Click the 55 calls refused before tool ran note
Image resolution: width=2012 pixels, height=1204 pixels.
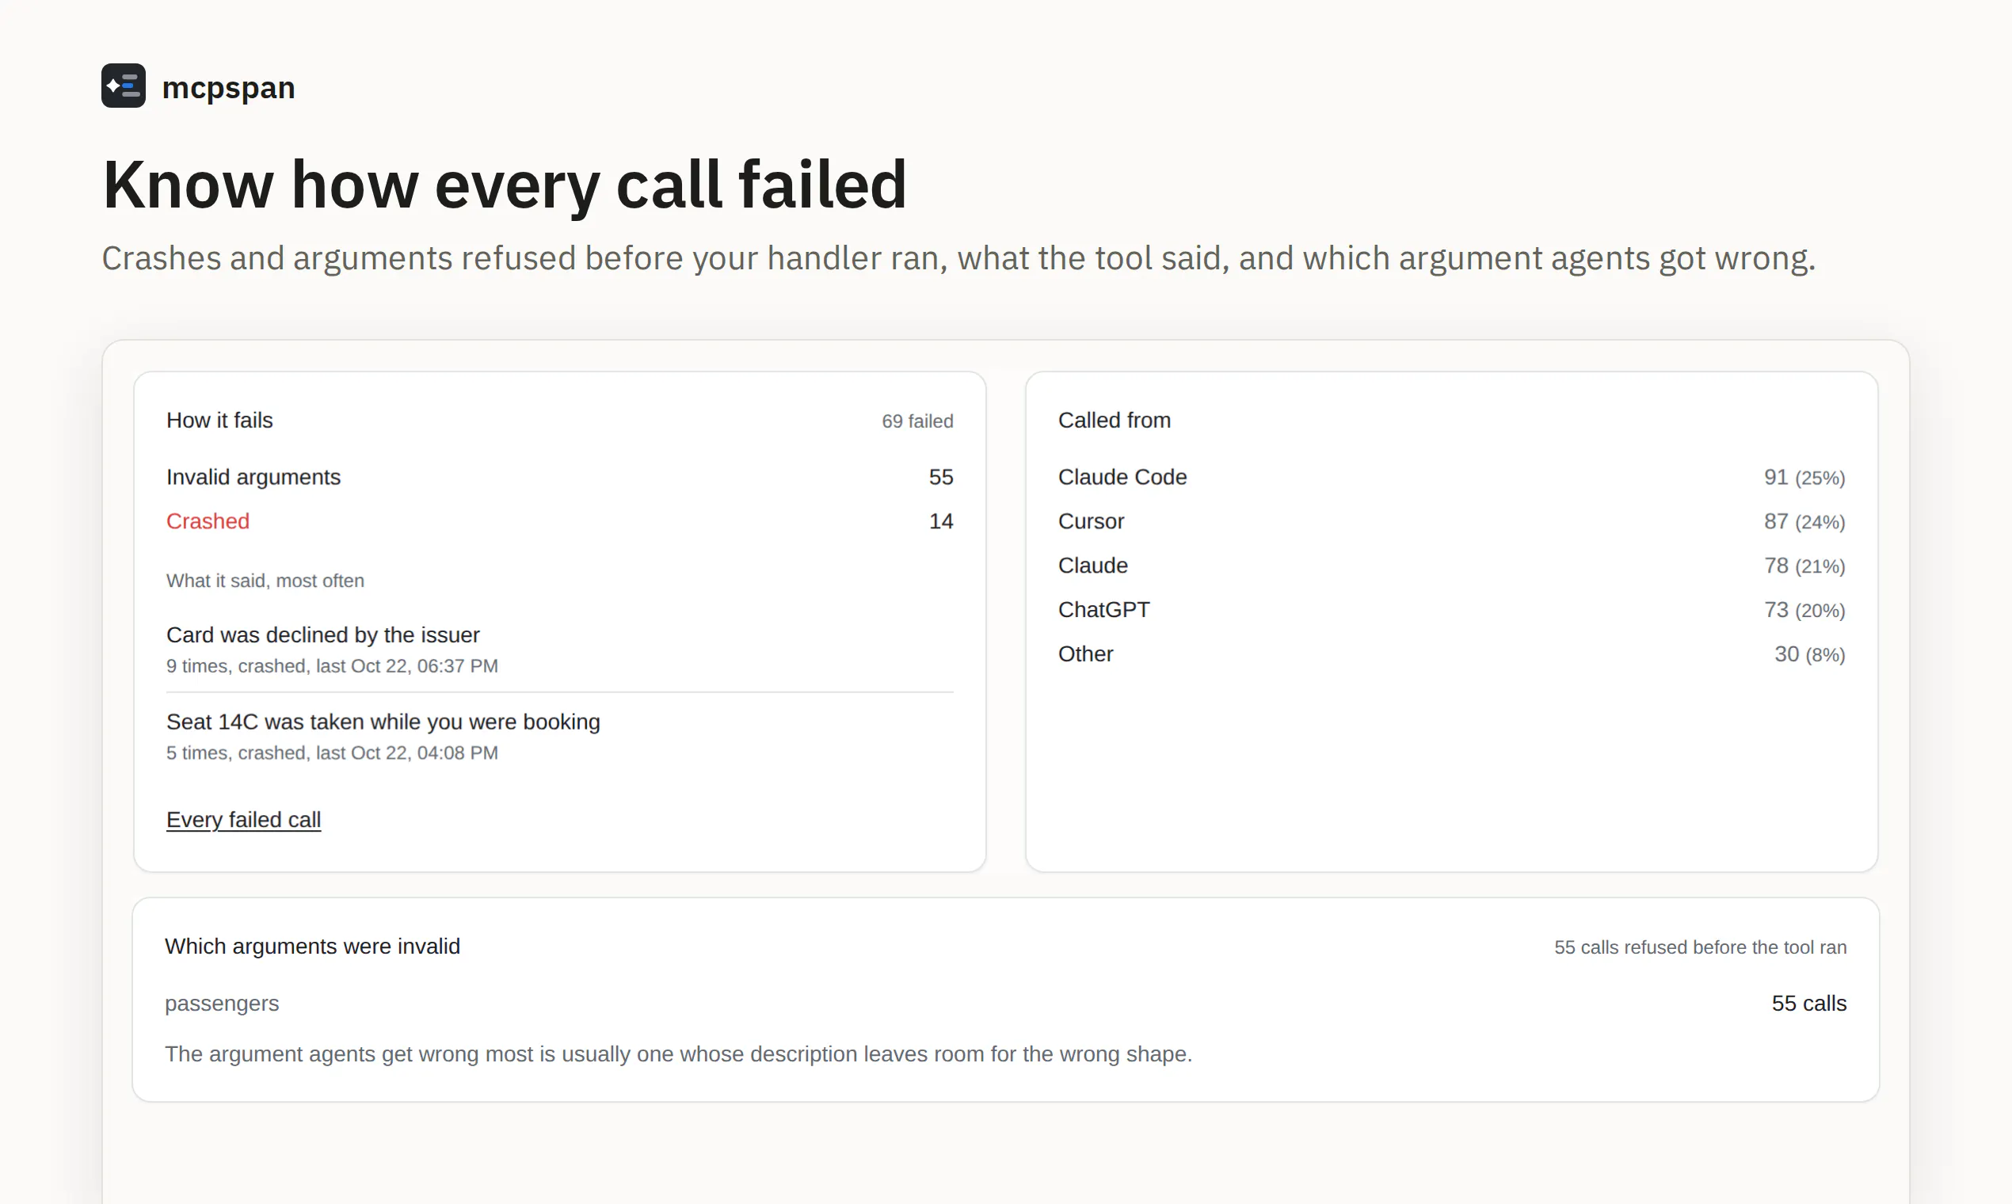coord(1700,947)
